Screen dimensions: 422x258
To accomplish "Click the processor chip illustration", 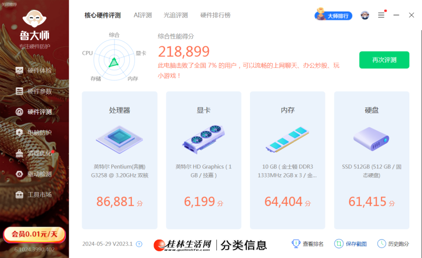I will [x=120, y=140].
